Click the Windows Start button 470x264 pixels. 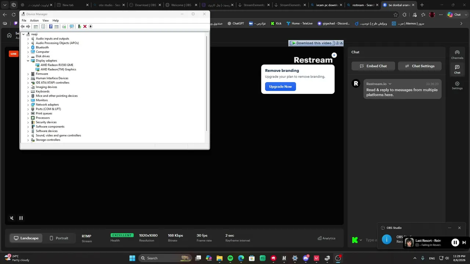tap(132, 258)
